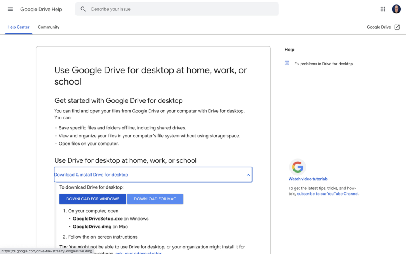Click your profile avatar picture
Viewport: 406px width, 254px height.
[x=396, y=9]
